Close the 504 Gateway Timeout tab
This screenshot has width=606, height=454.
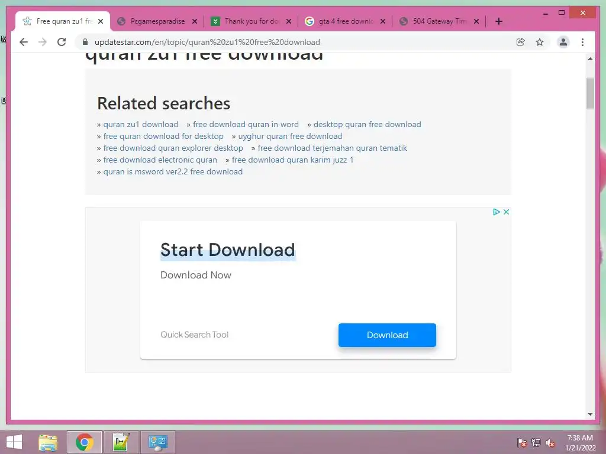[476, 21]
